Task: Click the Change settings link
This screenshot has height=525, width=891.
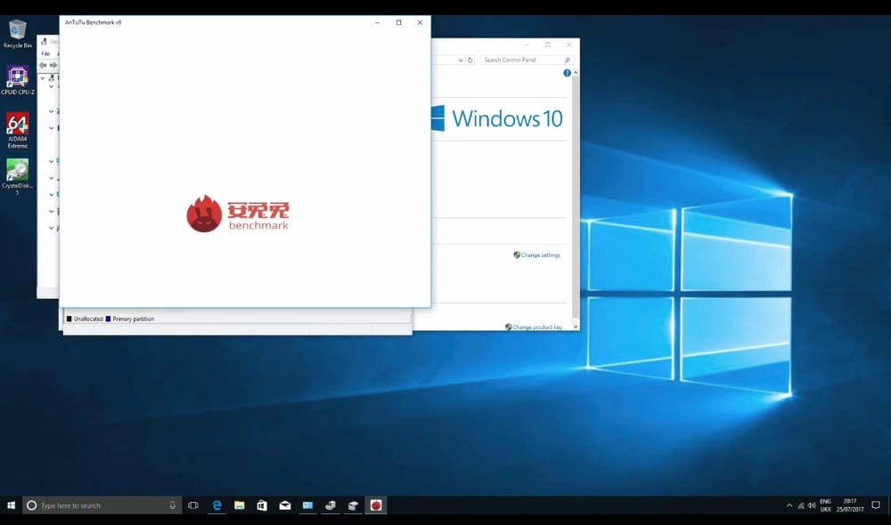Action: (540, 255)
